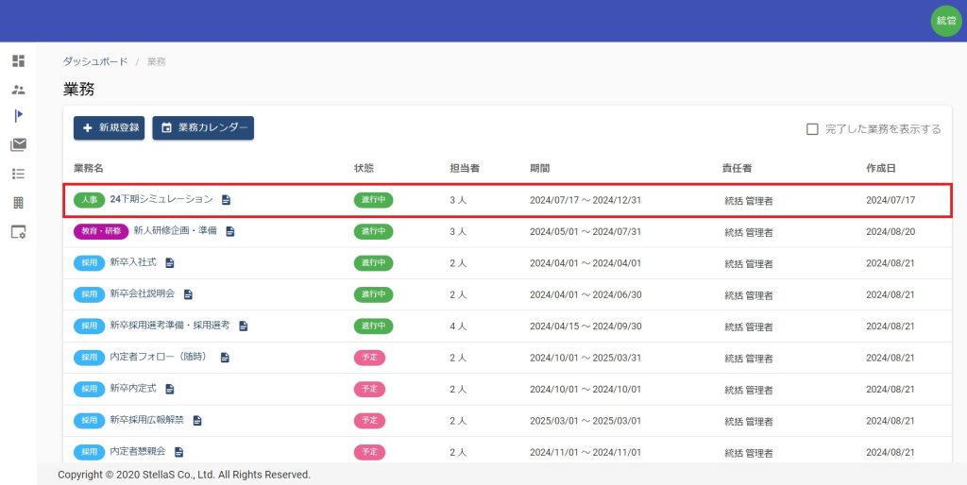Enable 完了した業務を表示する checkbox

(x=812, y=129)
